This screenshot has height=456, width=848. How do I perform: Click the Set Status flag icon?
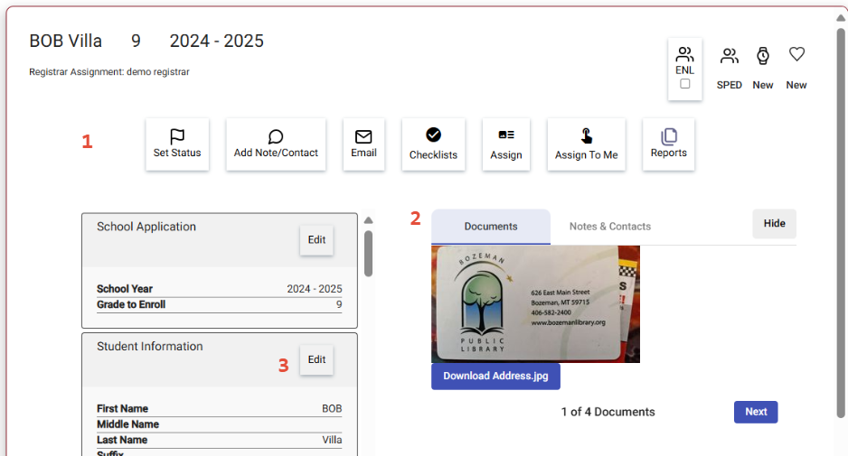[177, 135]
